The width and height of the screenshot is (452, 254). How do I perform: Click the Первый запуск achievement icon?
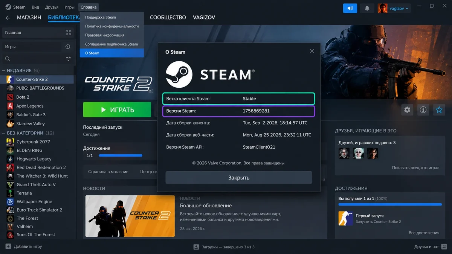tap(345, 218)
